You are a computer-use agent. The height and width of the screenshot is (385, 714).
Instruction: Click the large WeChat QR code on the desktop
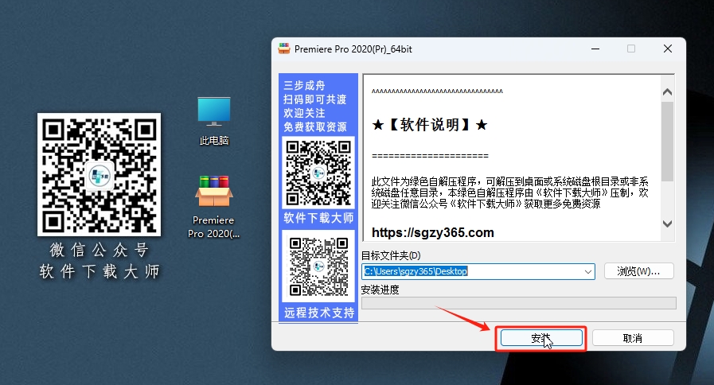(x=99, y=175)
